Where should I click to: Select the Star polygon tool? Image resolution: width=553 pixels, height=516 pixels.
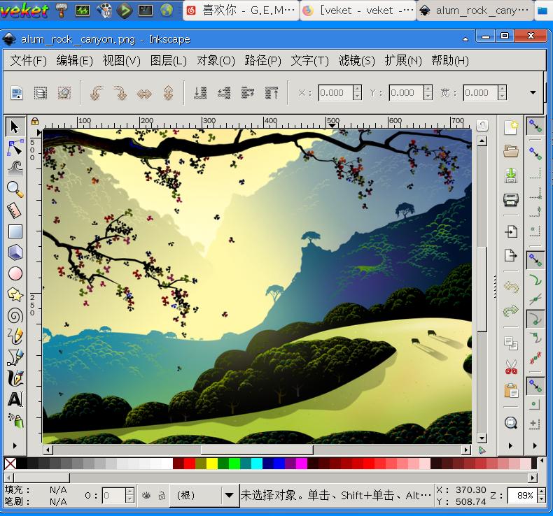(15, 294)
